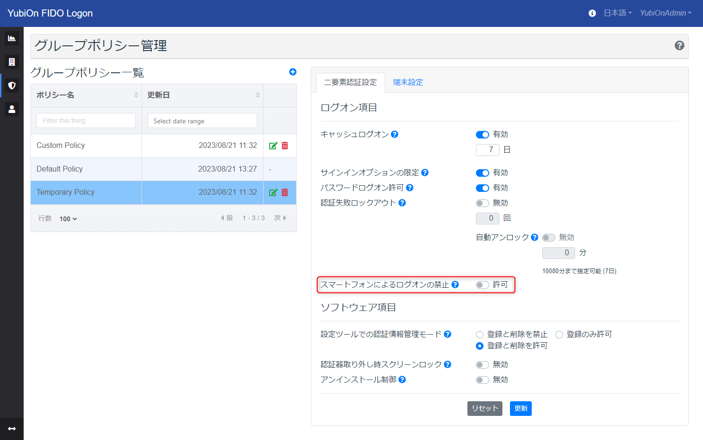Switch to 二要素認証設定 tab

coord(351,82)
